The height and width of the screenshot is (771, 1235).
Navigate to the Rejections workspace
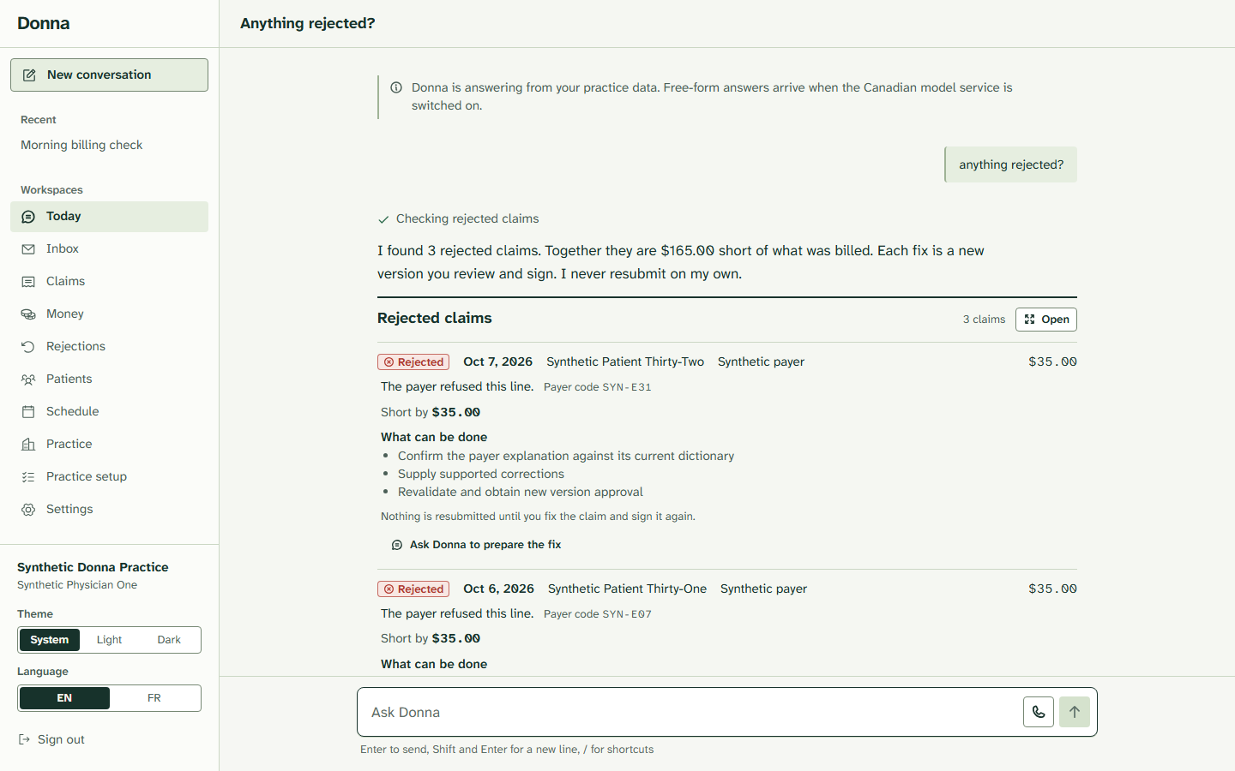(109, 347)
